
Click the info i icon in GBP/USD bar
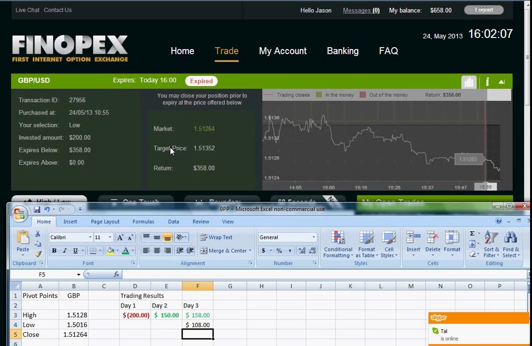487,82
